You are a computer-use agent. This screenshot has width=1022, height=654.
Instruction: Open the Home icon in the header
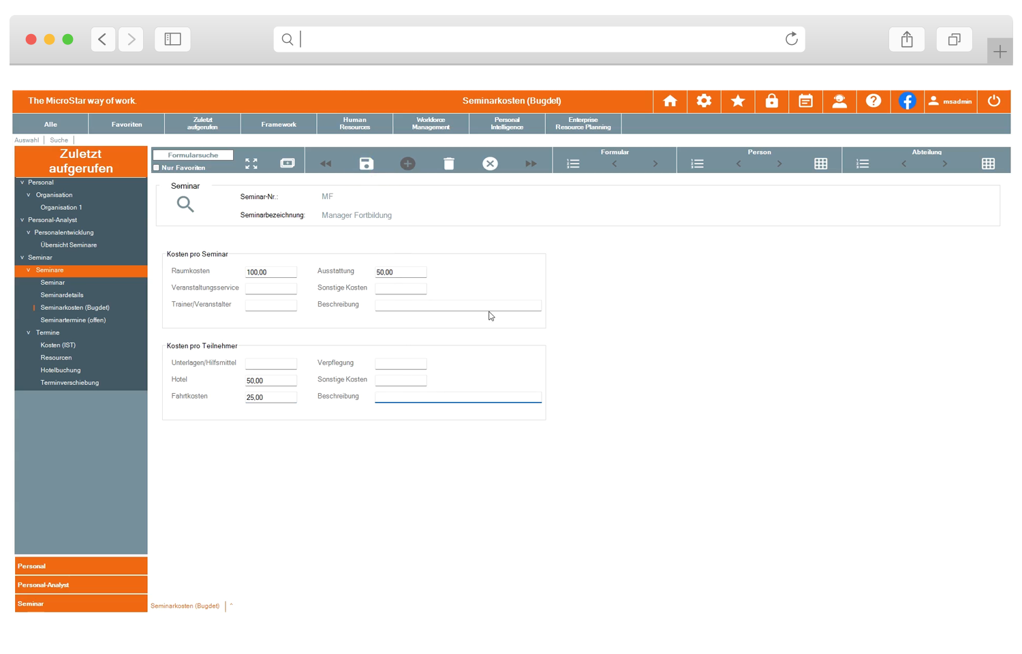click(x=670, y=101)
